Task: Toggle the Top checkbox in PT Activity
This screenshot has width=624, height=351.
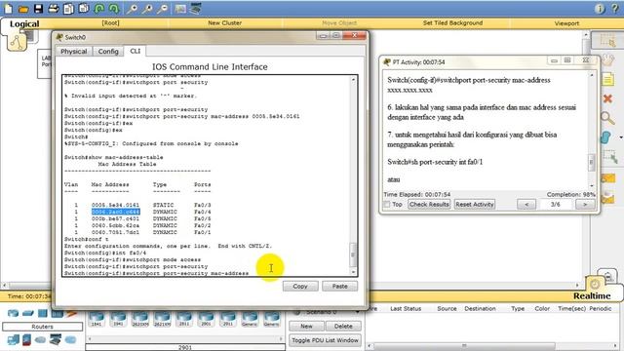Action: coord(386,204)
